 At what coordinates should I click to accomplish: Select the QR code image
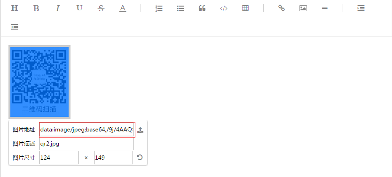[x=39, y=82]
